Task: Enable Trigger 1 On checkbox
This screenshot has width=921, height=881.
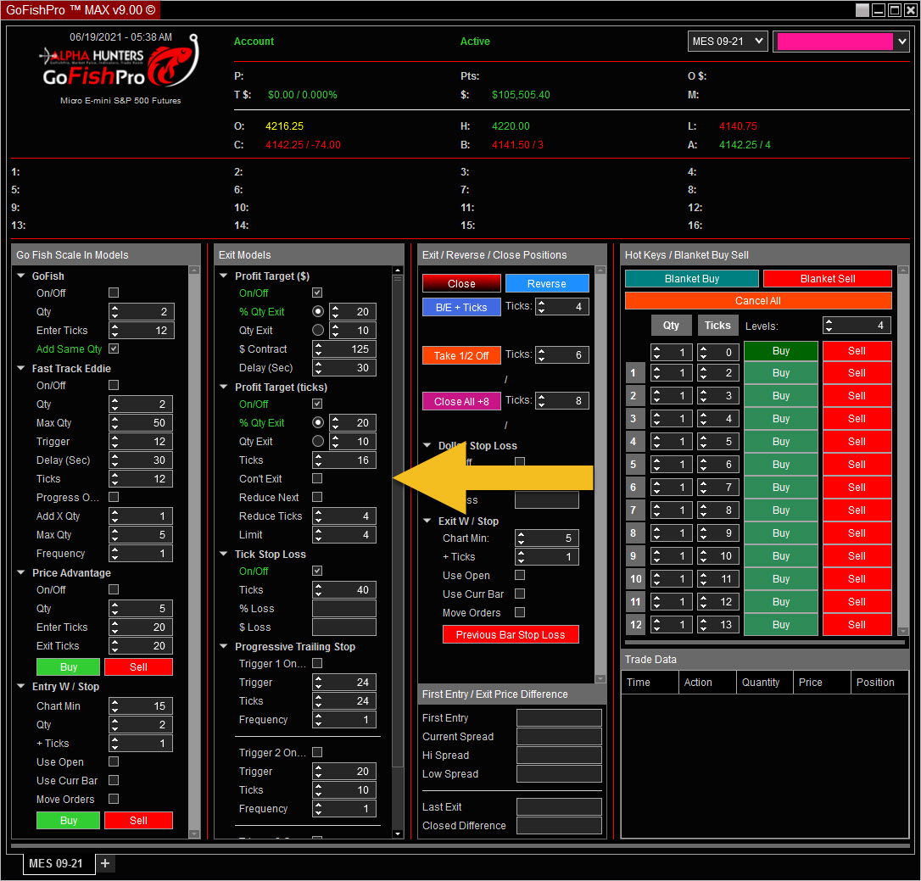Action: click(317, 663)
